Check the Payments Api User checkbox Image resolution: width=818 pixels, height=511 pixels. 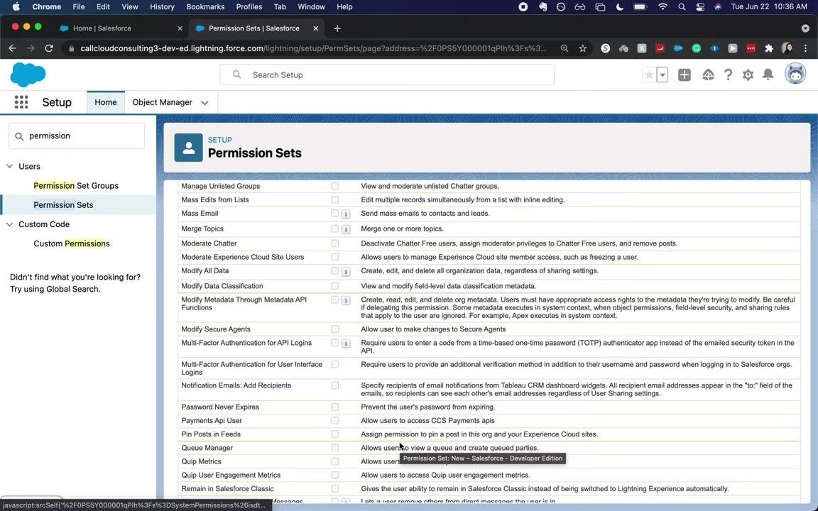335,420
